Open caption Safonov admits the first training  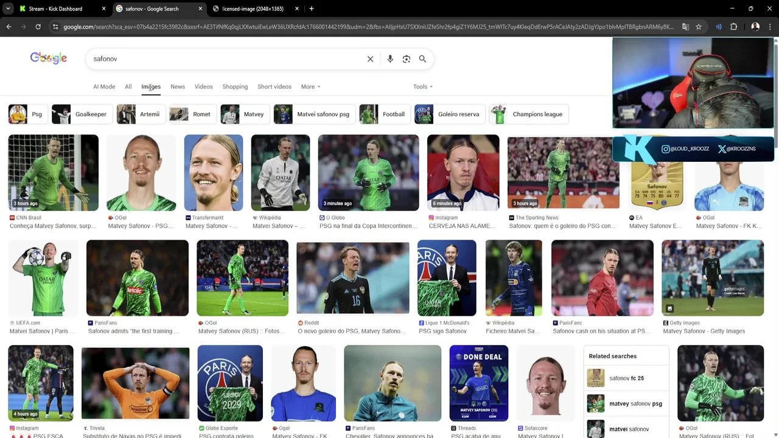[134, 331]
